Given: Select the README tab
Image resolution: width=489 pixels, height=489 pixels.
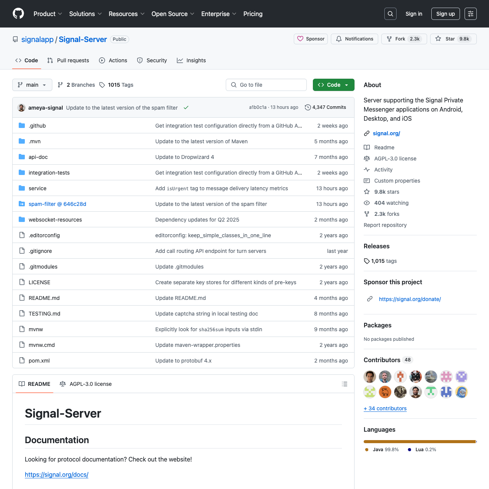Looking at the screenshot, I should pyautogui.click(x=35, y=384).
